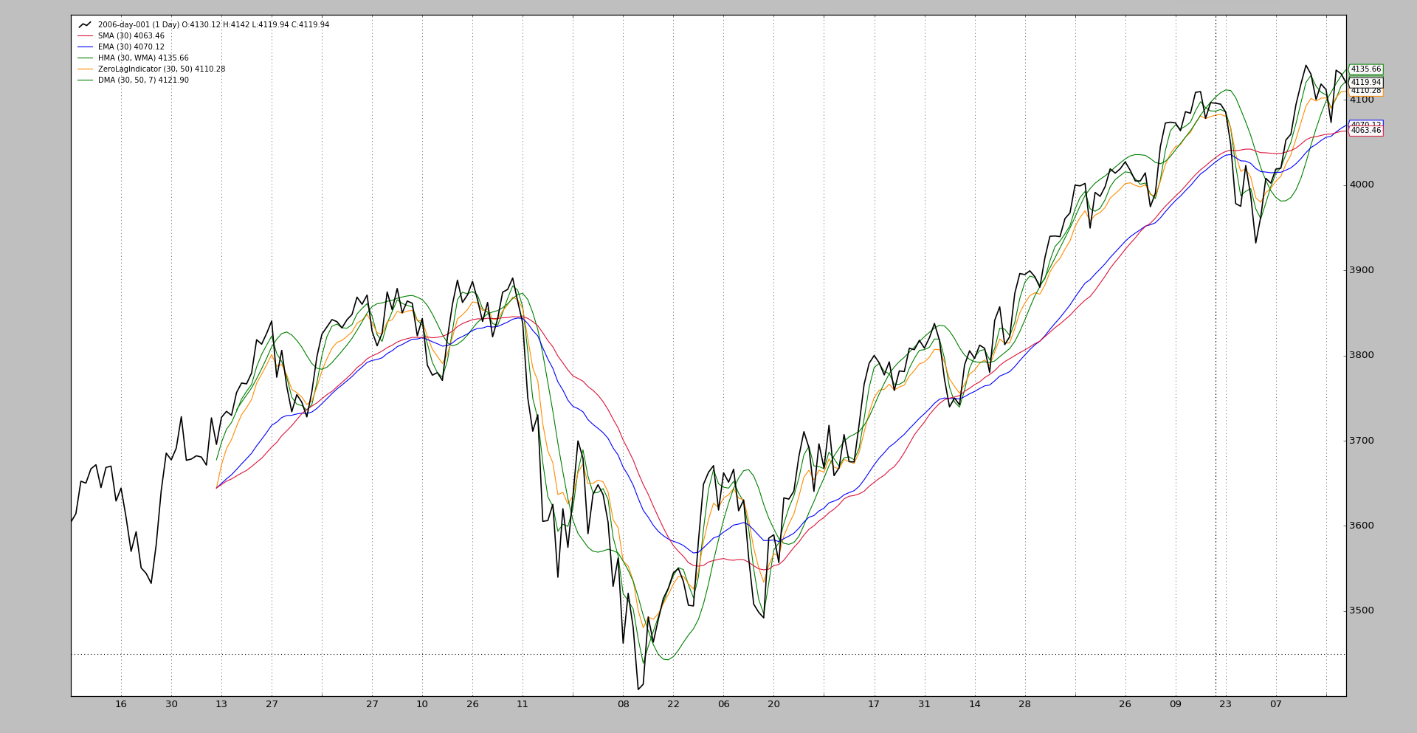Click the date label 08 on x-axis
Viewport: 1417px width, 733px height.
pyautogui.click(x=624, y=704)
